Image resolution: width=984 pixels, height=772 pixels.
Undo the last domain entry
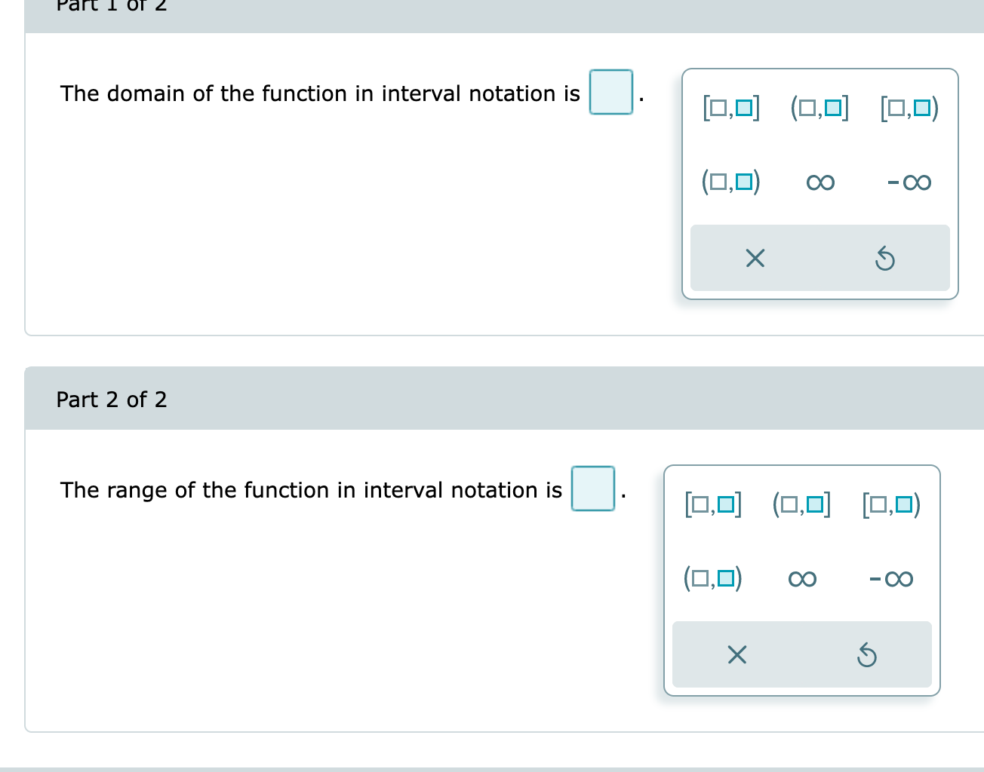click(886, 259)
